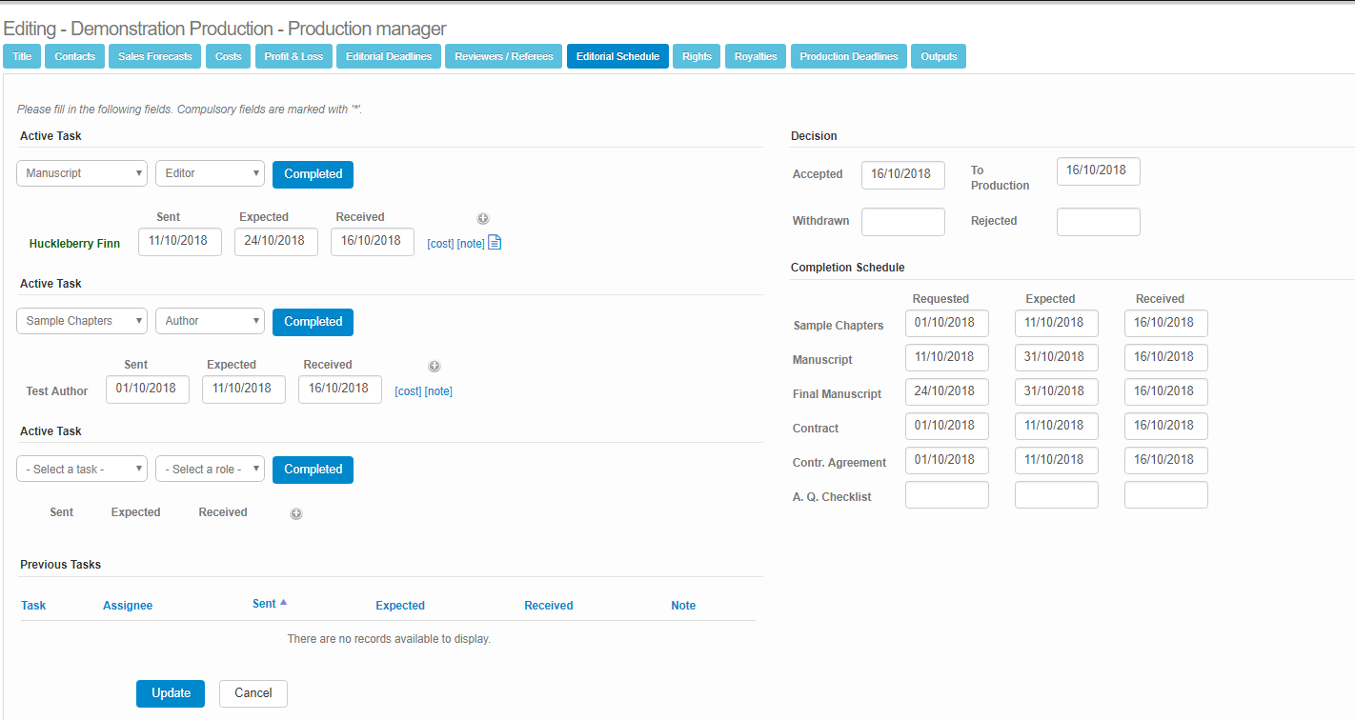This screenshot has height=720, width=1355.
Task: Switch to the Royalties tab
Action: (x=756, y=56)
